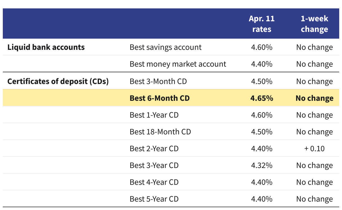Click the "+ 0.10" weekly change value

click(314, 148)
